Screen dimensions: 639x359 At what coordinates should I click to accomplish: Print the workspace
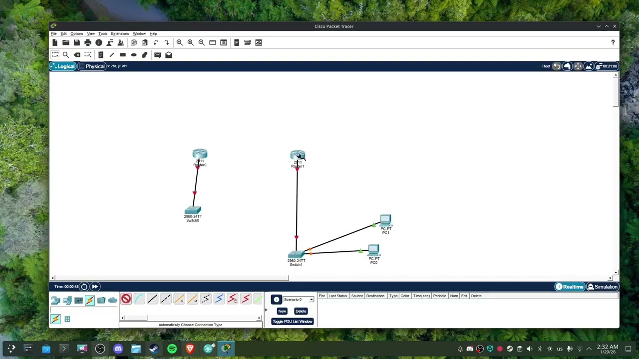point(88,43)
